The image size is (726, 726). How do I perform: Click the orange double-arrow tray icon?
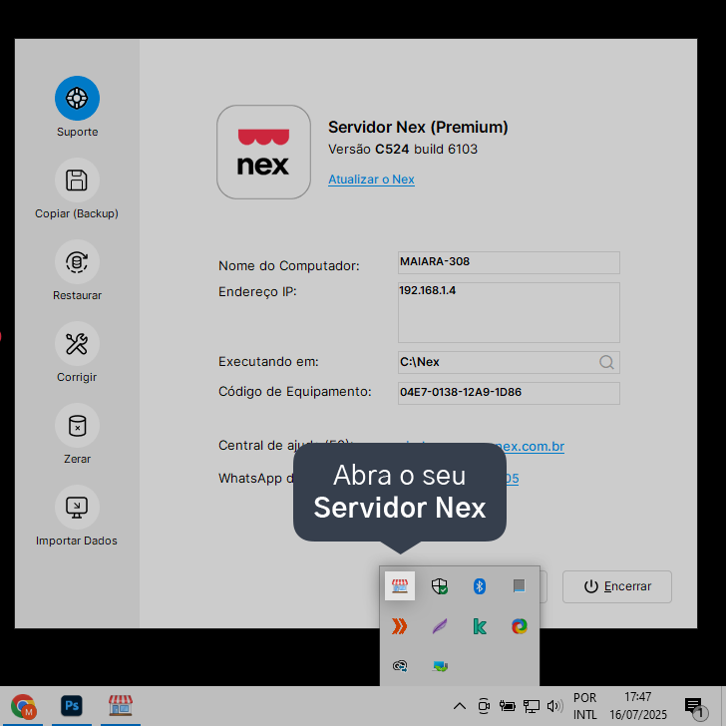[x=400, y=626]
